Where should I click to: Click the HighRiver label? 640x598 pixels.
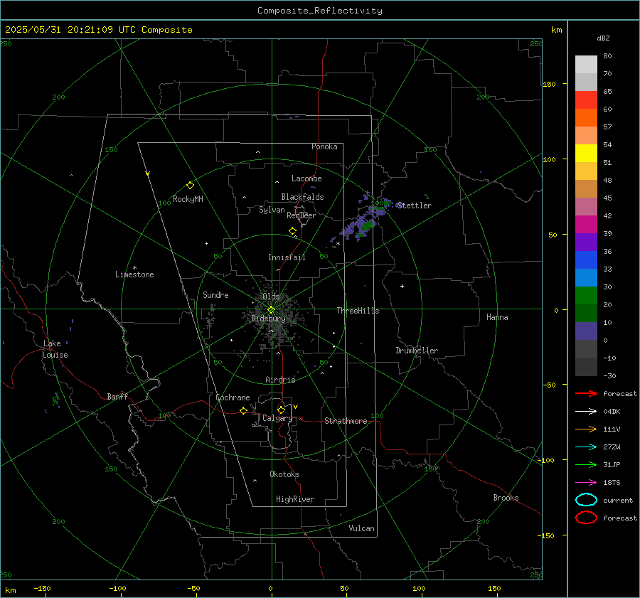pyautogui.click(x=295, y=499)
